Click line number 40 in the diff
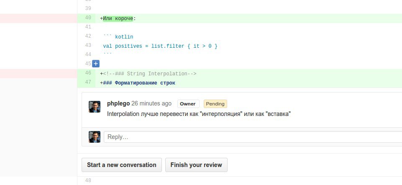The height and width of the screenshot is (185, 402). 88,18
